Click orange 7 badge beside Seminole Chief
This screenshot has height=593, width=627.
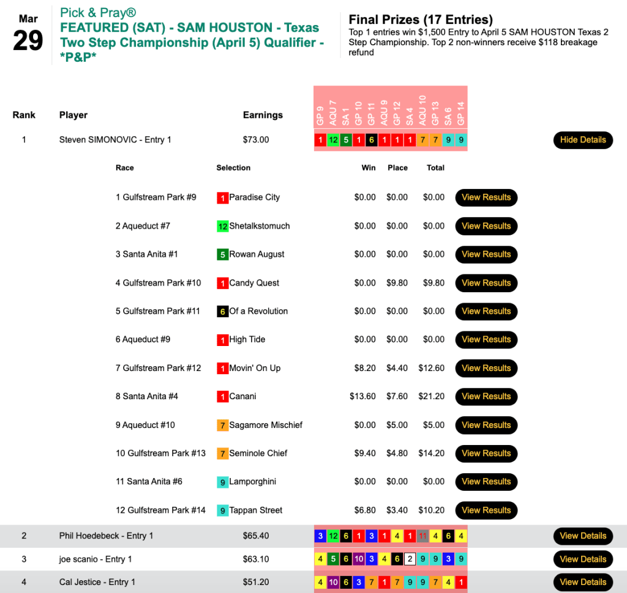[x=222, y=454]
